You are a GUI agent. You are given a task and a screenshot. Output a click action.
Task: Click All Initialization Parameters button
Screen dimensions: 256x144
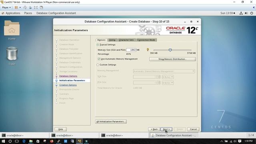pyautogui.click(x=111, y=122)
